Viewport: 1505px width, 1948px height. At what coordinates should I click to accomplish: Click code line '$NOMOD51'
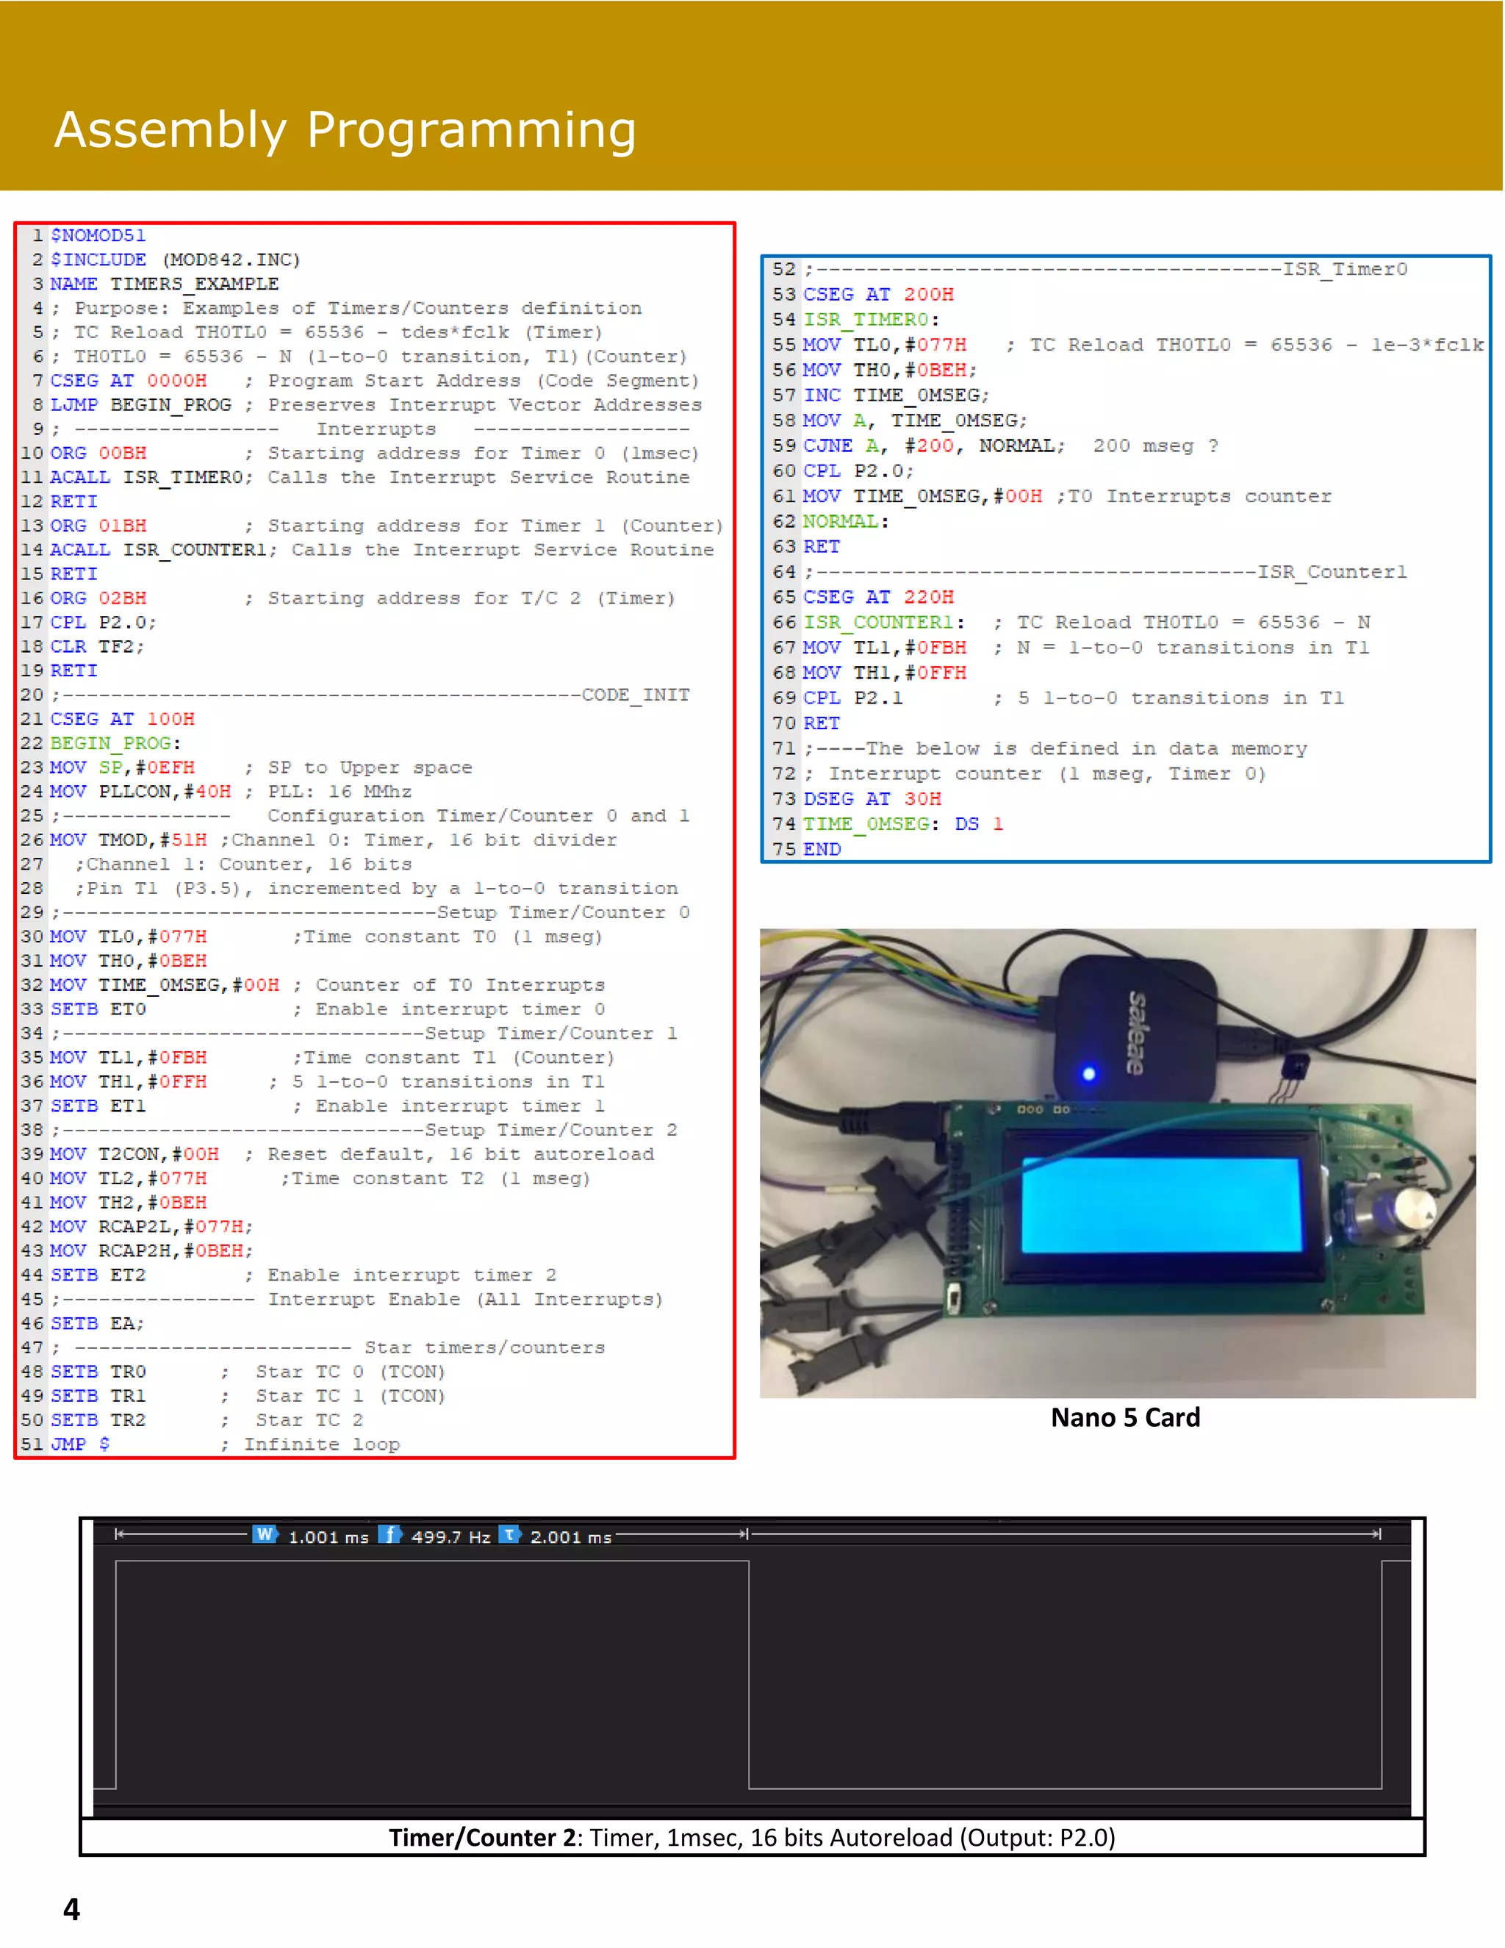pyautogui.click(x=98, y=235)
